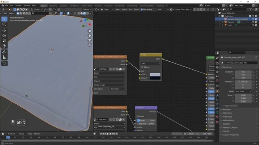Click the viewport zoom magnifier gizmo

pos(89,31)
